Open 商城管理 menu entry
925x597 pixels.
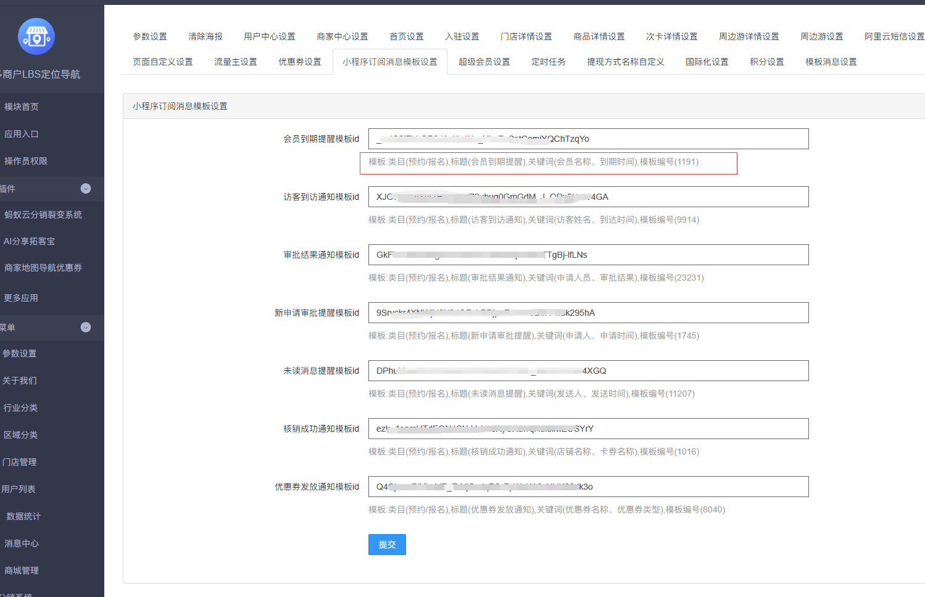22,570
